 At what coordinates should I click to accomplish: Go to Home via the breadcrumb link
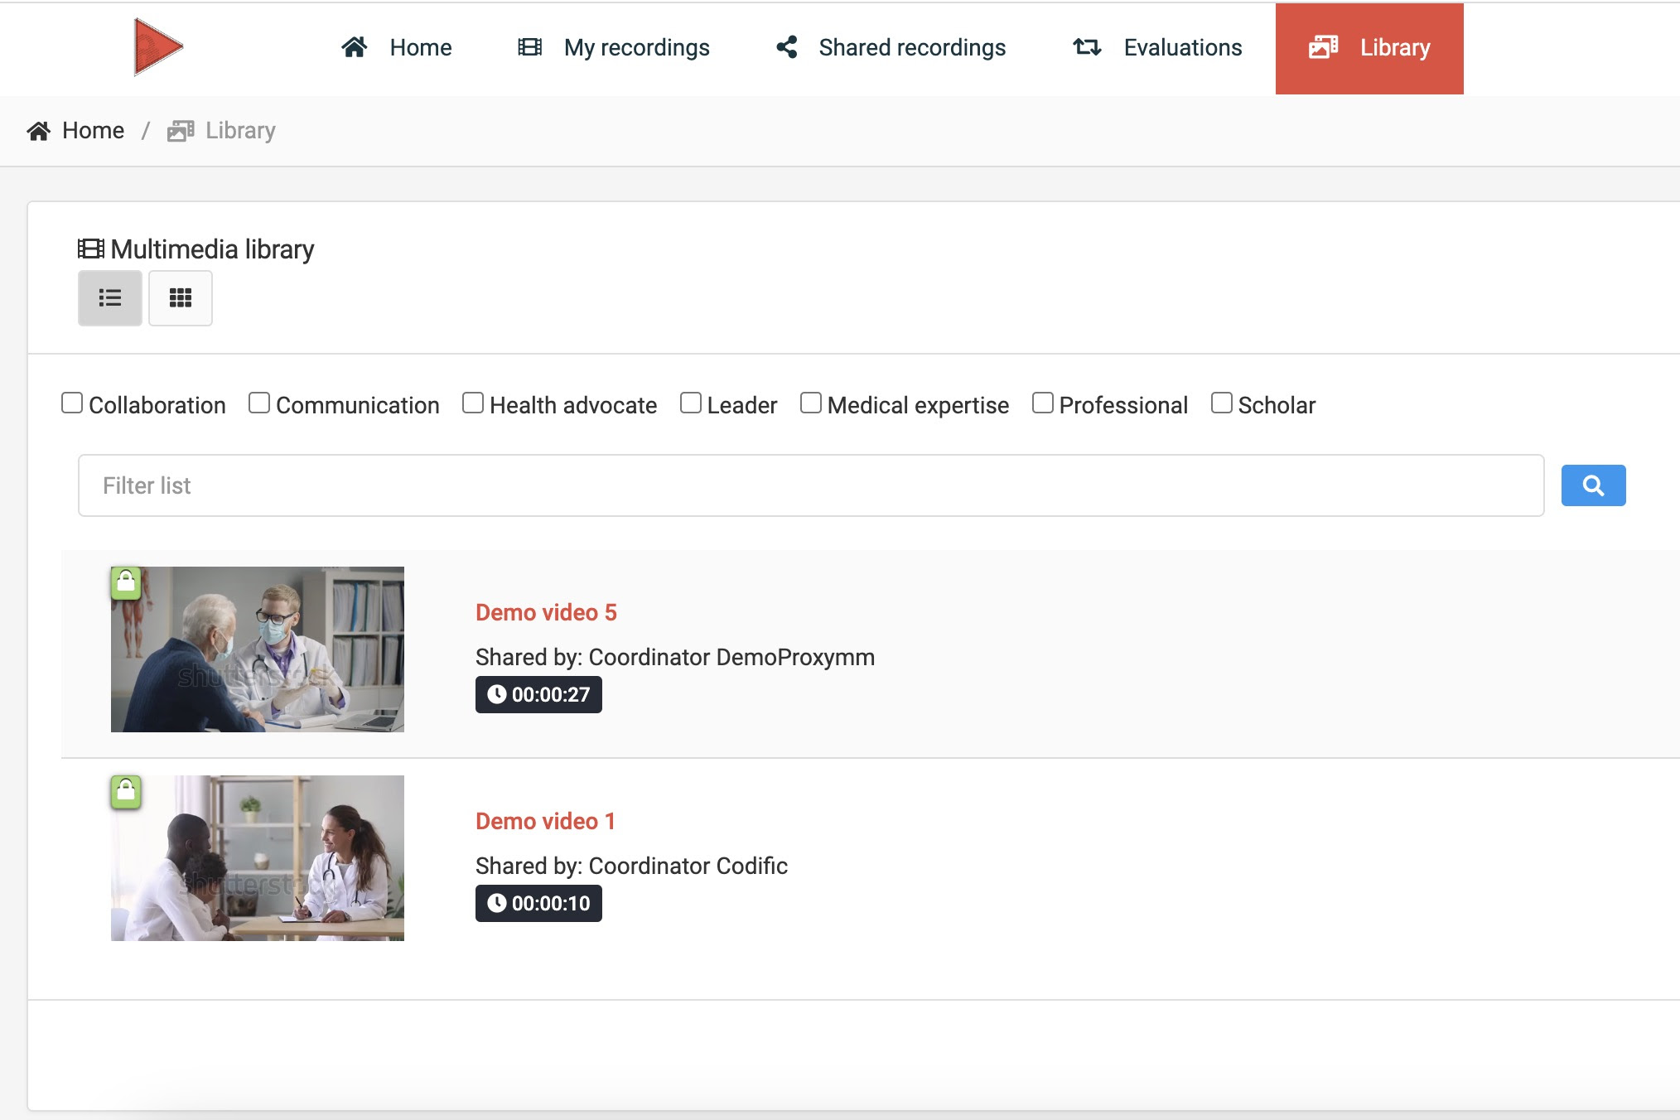tap(94, 130)
